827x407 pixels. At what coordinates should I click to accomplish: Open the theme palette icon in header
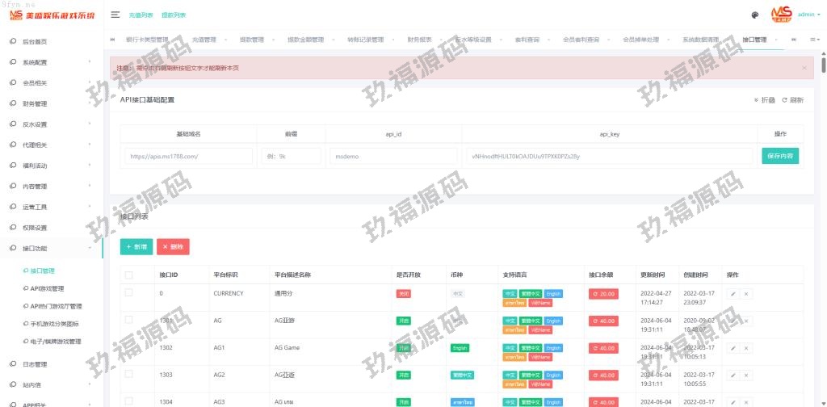point(754,15)
